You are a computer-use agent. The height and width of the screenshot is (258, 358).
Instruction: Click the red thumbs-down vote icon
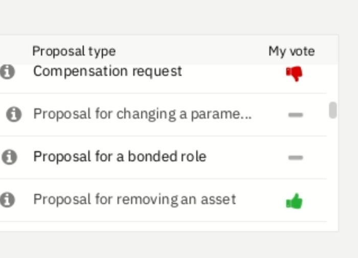(x=294, y=74)
